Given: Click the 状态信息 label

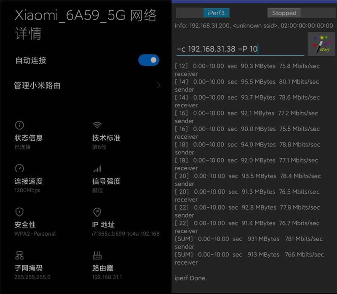Looking at the screenshot, I should pos(29,138).
